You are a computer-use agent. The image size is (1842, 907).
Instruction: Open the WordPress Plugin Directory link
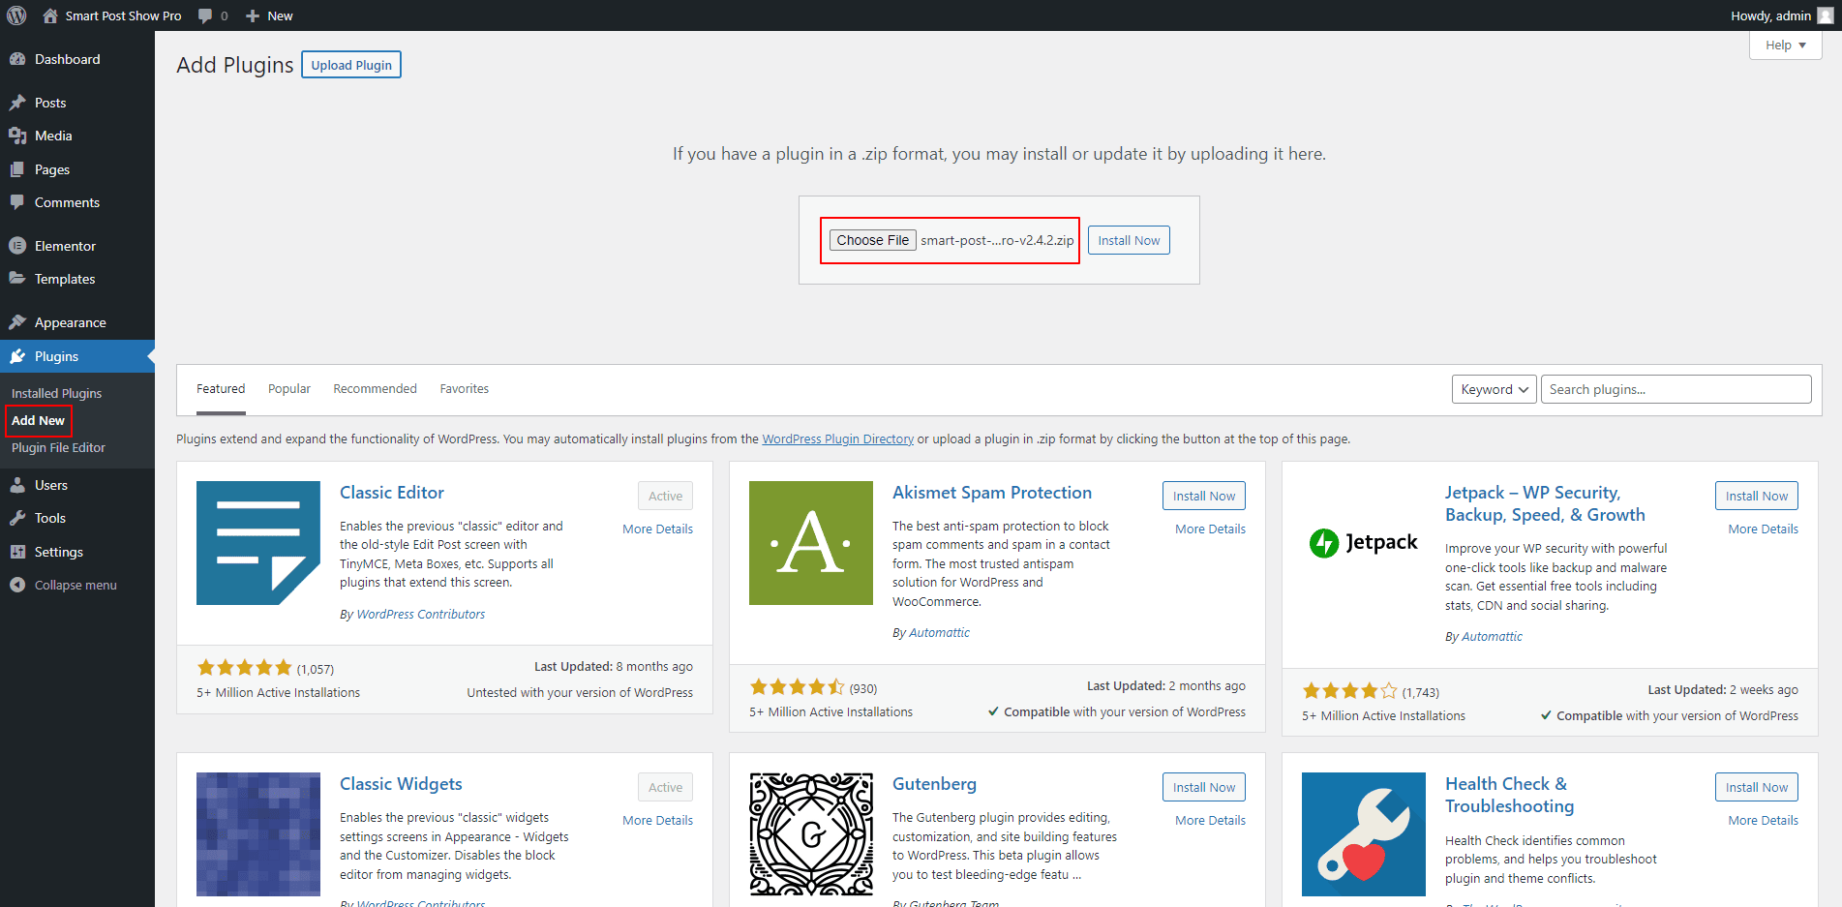point(837,439)
